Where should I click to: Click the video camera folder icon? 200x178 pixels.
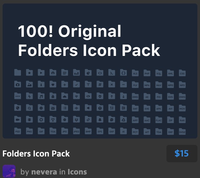(x=18, y=119)
